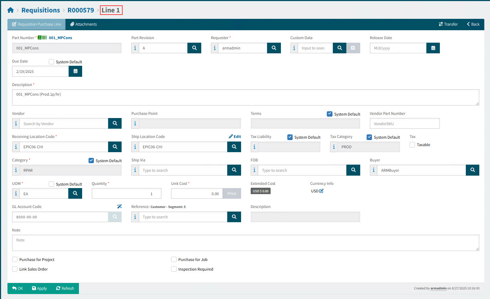490x299 pixels.
Task: Click the GL Account Code wand icon
Action: pyautogui.click(x=119, y=207)
